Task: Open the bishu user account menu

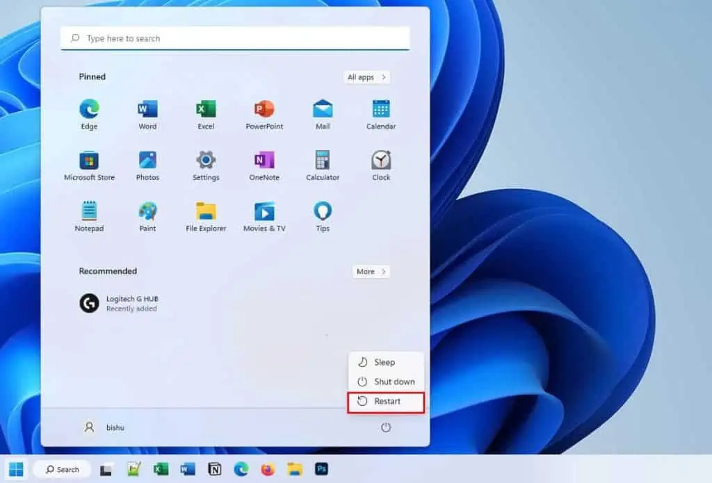Action: point(104,427)
